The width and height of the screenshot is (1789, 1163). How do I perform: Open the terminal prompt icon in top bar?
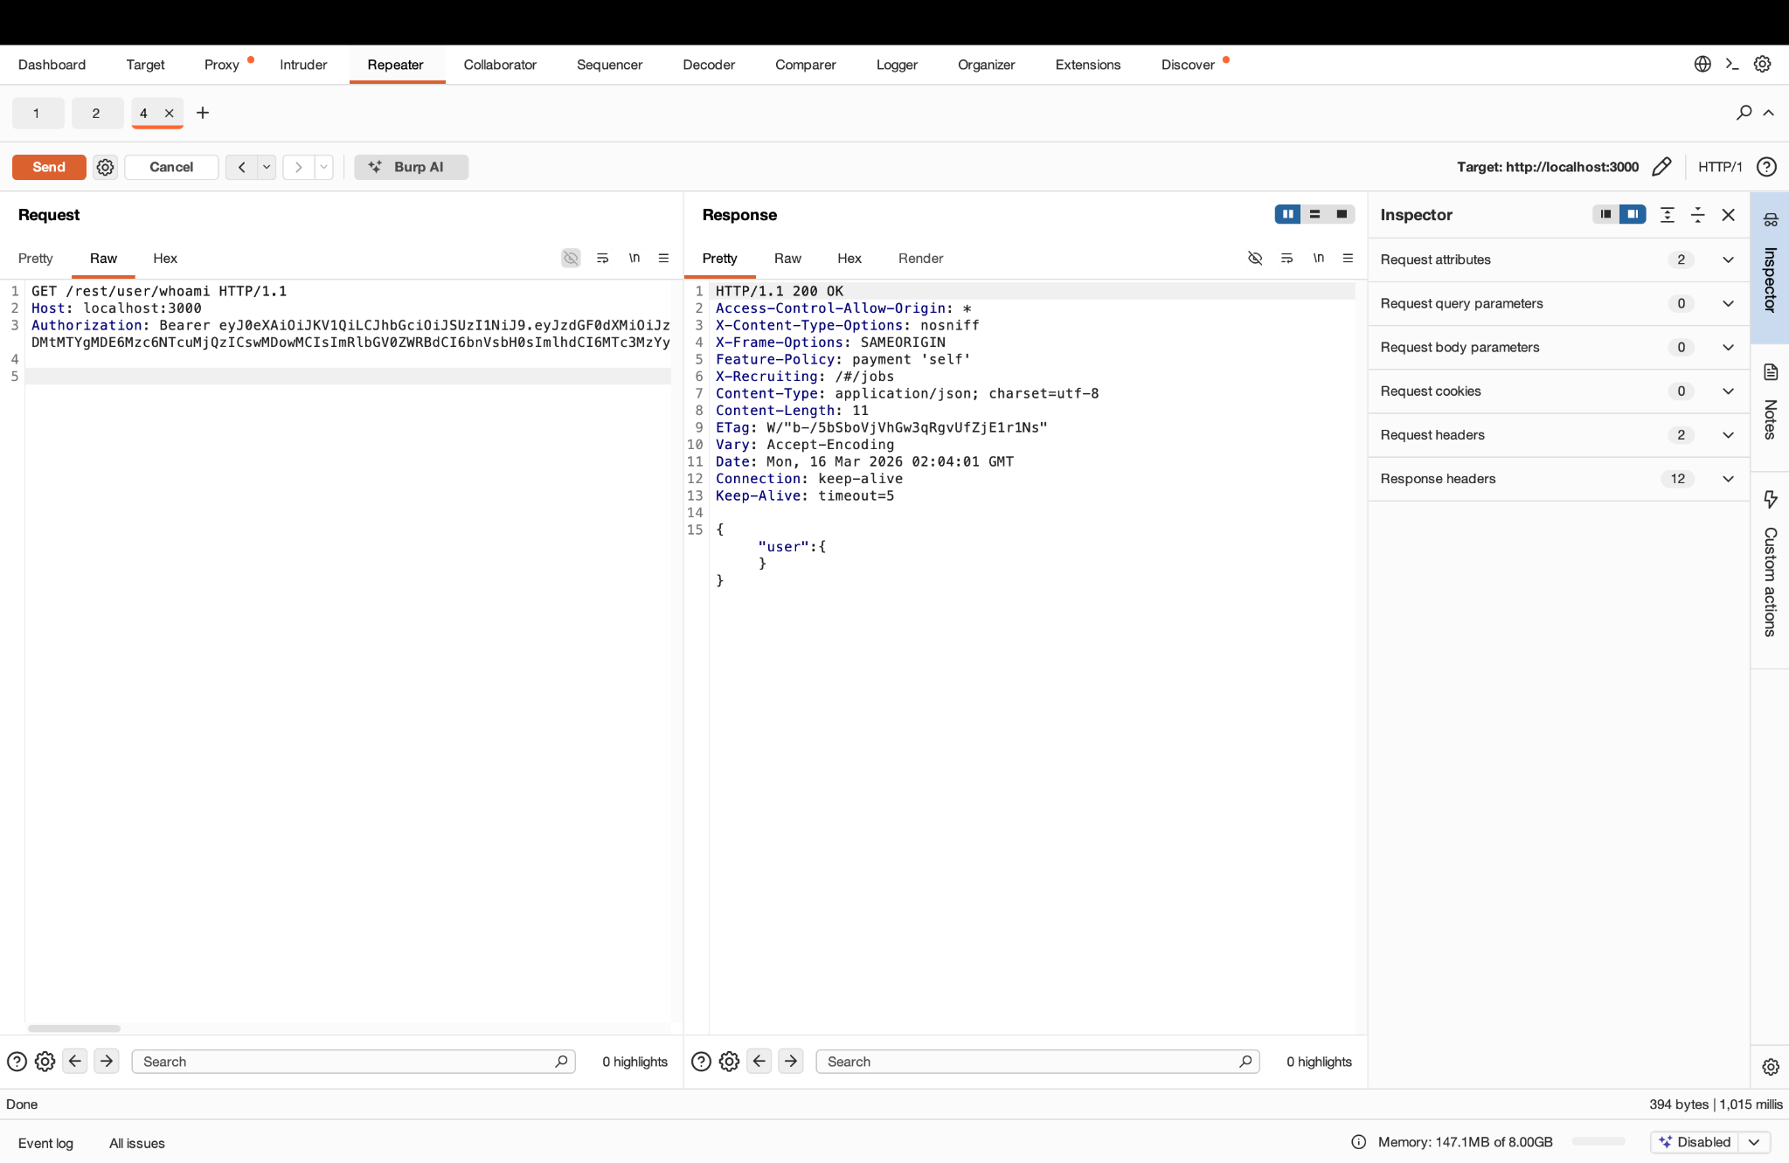click(1732, 64)
